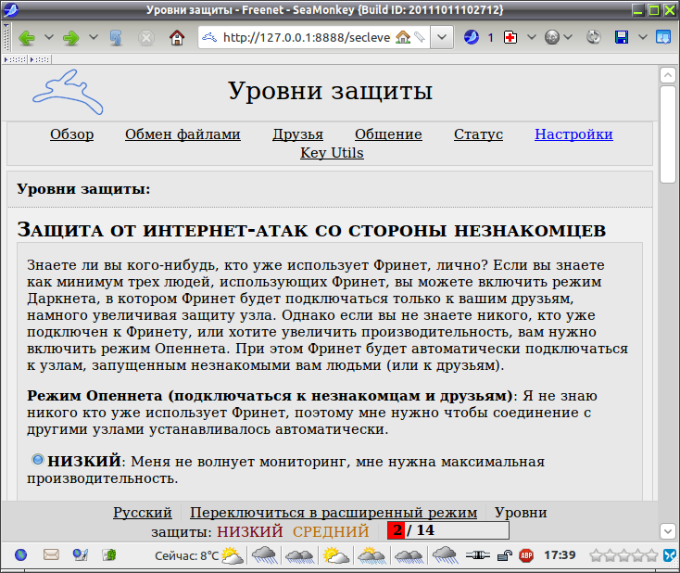Click the red cross first-aid toolbar icon
Screen dimensions: 680x573
(510, 37)
